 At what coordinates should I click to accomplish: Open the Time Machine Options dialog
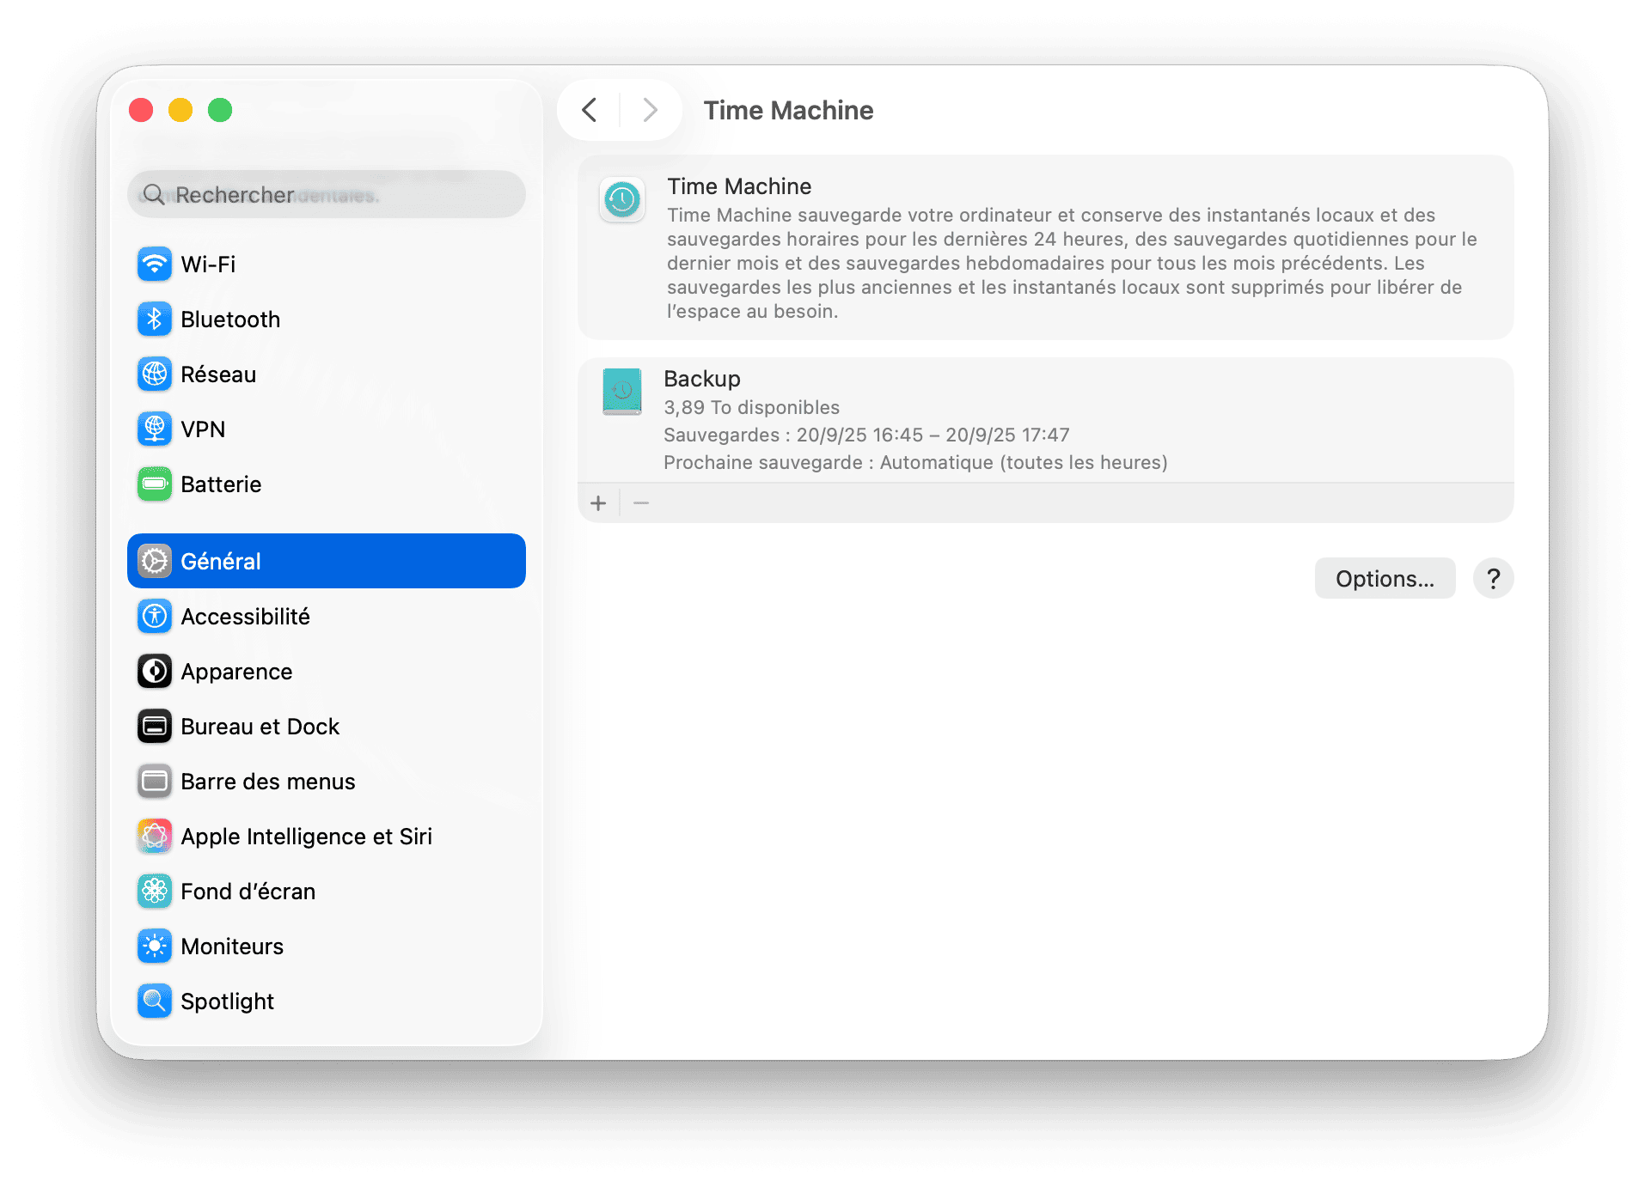[x=1385, y=578]
